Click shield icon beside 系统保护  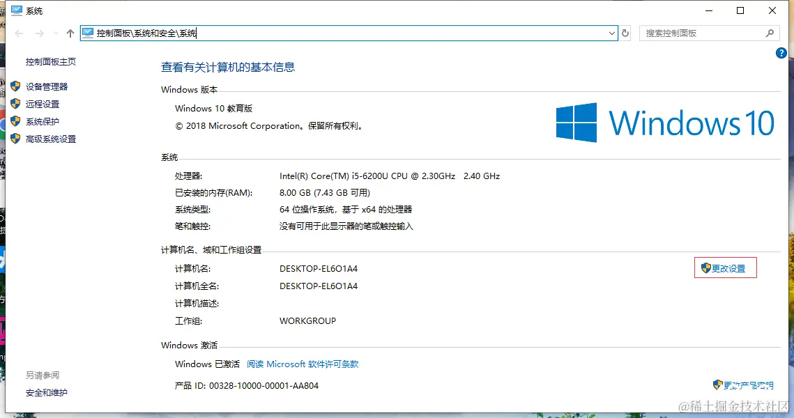coord(16,121)
